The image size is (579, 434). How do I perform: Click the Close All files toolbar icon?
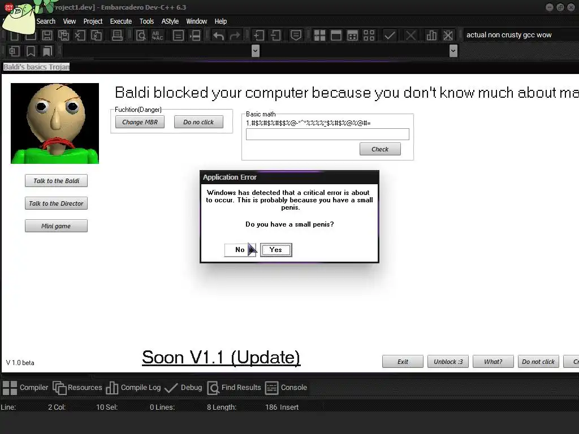(x=96, y=36)
